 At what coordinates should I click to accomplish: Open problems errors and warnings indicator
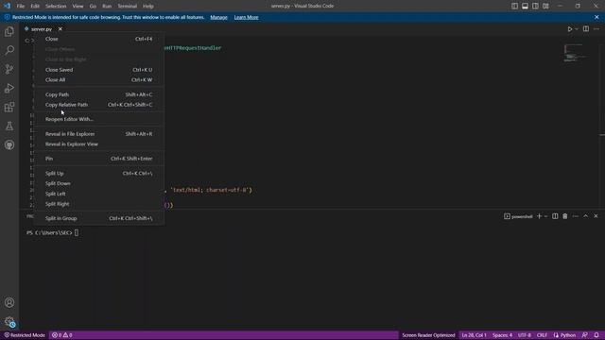click(x=62, y=335)
